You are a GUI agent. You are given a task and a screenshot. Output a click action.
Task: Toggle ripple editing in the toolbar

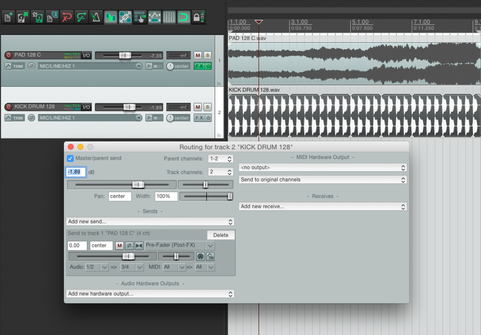tap(140, 17)
